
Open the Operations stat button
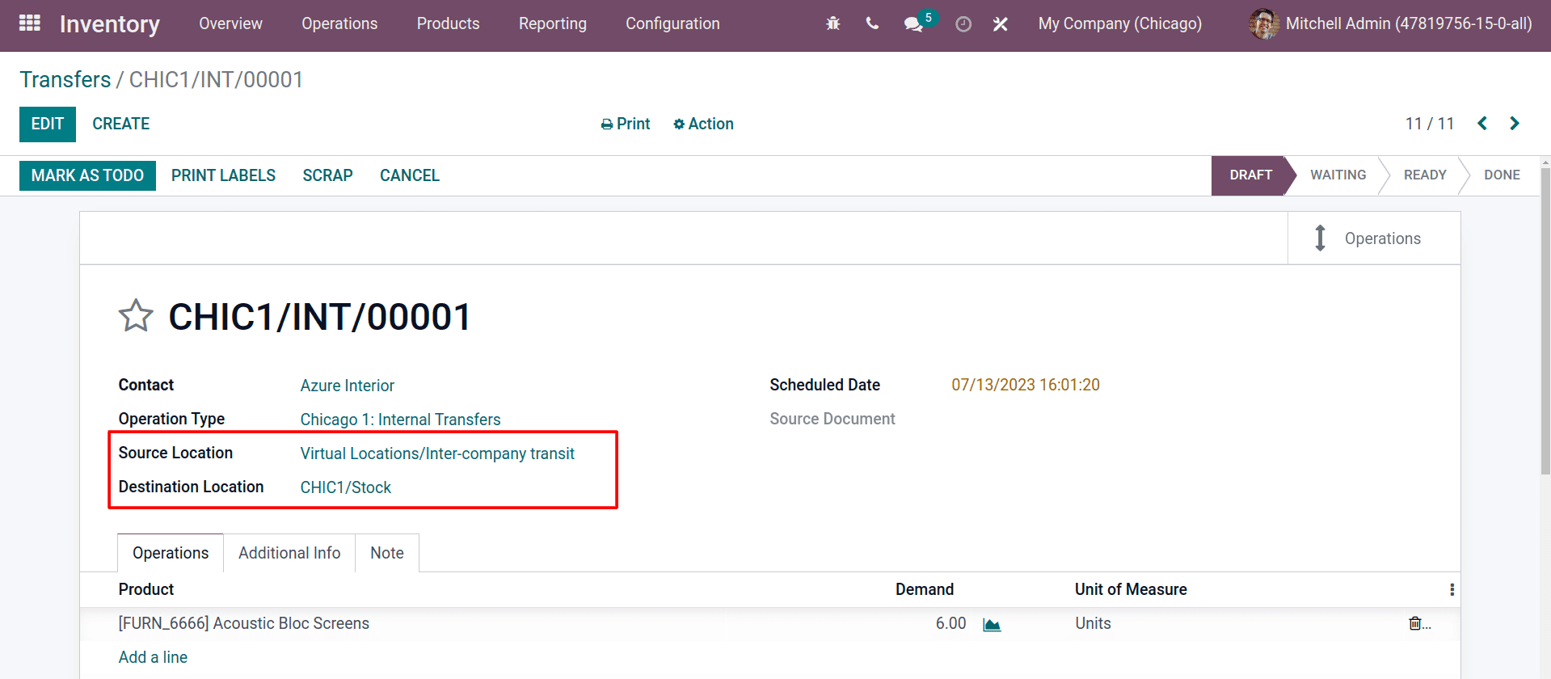click(1374, 238)
